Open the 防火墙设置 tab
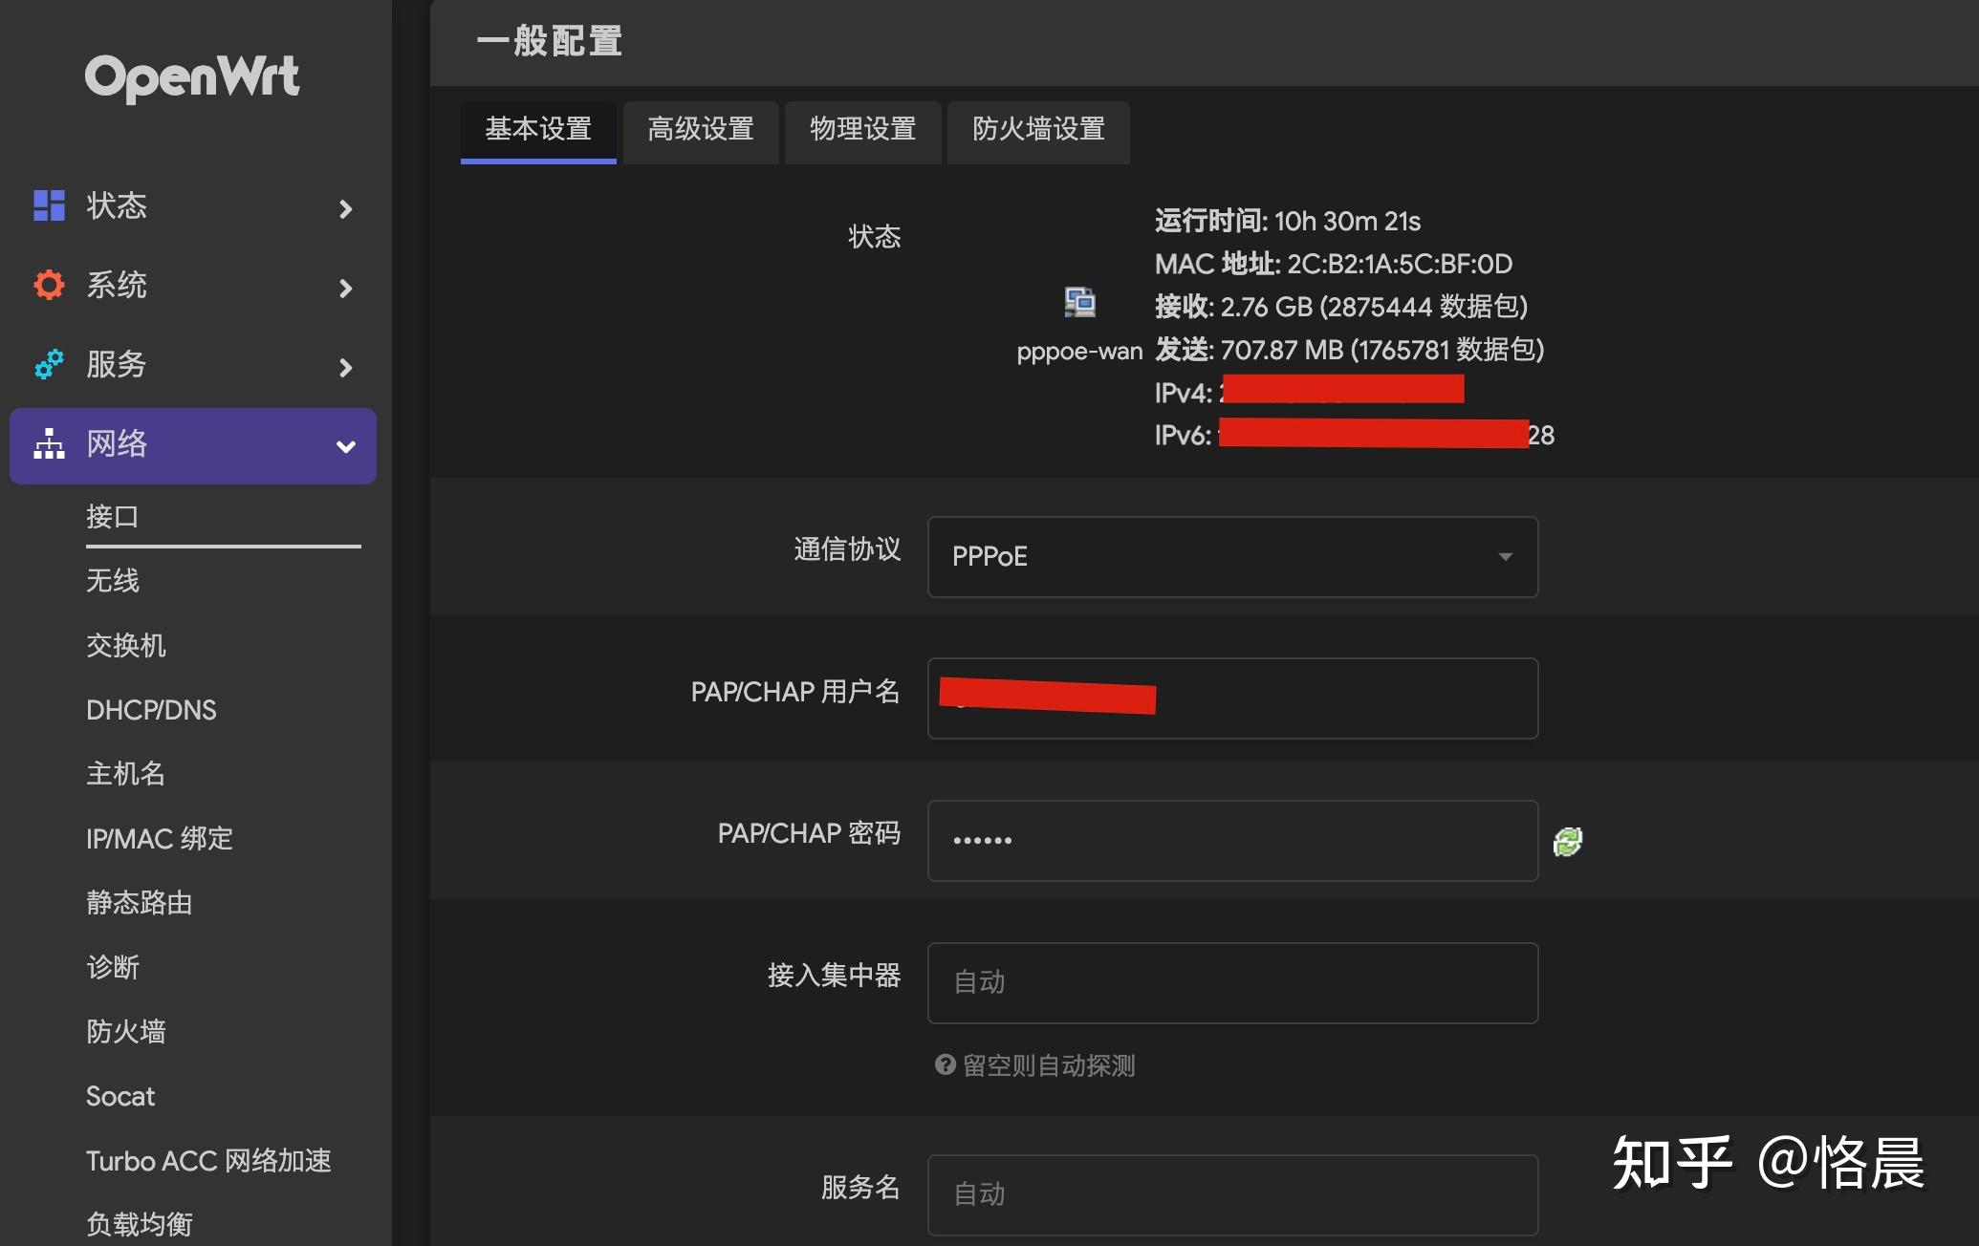This screenshot has height=1246, width=1979. (x=1038, y=132)
